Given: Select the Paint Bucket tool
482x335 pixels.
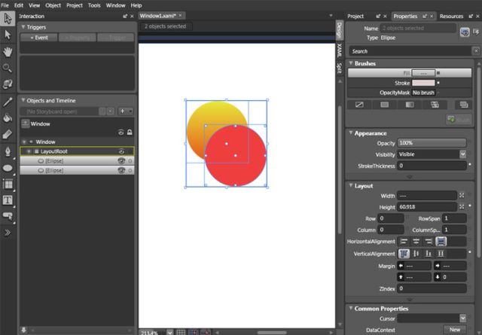Looking at the screenshot, I should click(8, 117).
